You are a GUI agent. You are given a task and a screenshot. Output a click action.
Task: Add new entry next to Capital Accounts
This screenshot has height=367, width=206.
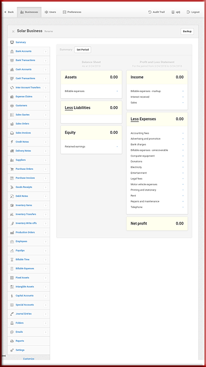(x=45, y=296)
